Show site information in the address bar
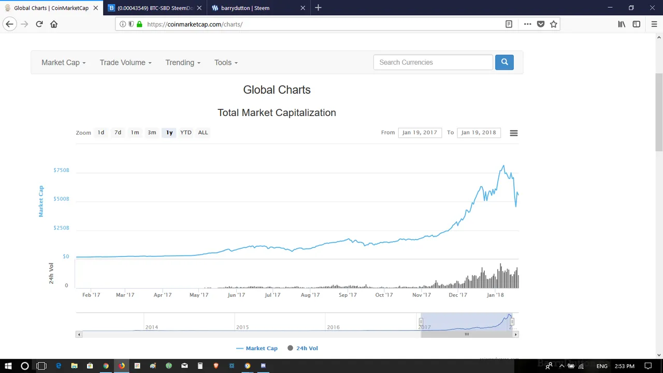Viewport: 663px width, 373px height. [123, 24]
